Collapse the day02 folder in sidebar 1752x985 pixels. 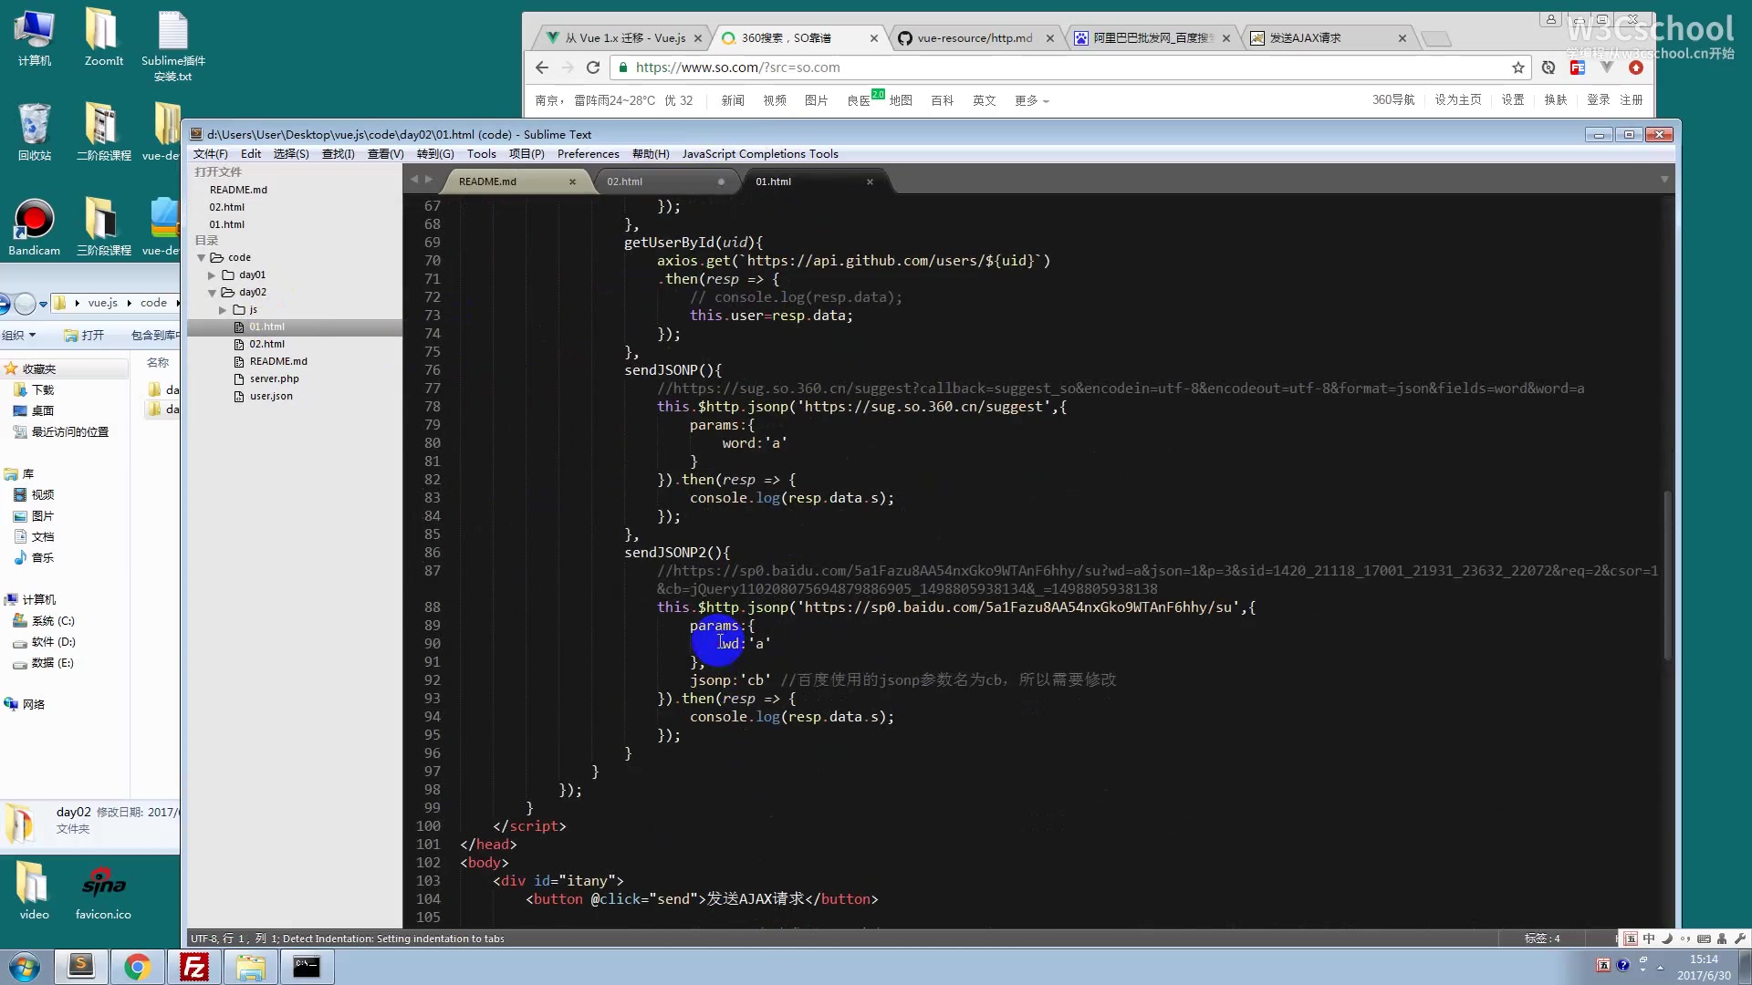(213, 292)
